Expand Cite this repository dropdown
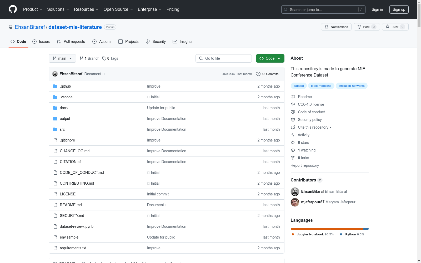Viewport: 421px width, 263px height. (x=315, y=127)
